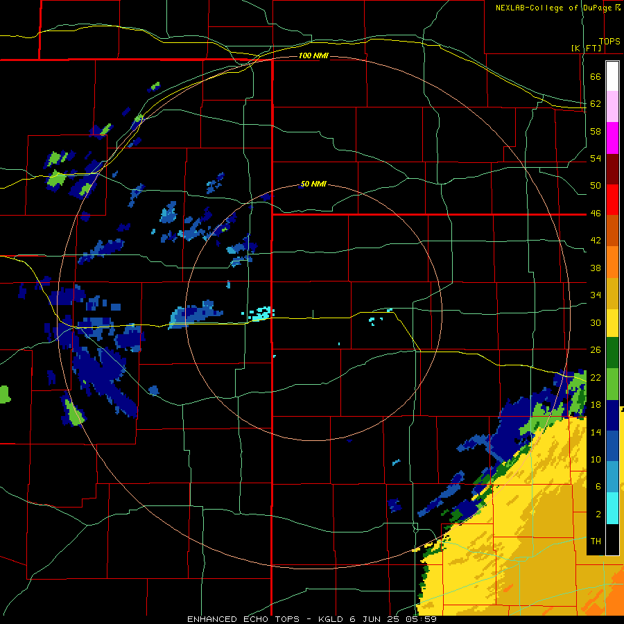The image size is (624, 624).
Task: Click the K FT units label
Action: (587, 48)
